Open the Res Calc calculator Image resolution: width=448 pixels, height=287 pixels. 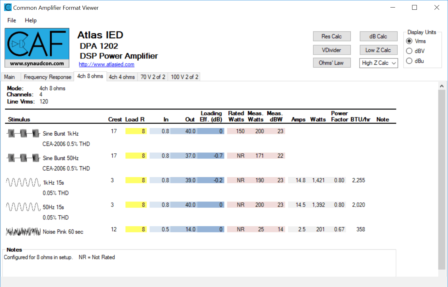coord(332,36)
